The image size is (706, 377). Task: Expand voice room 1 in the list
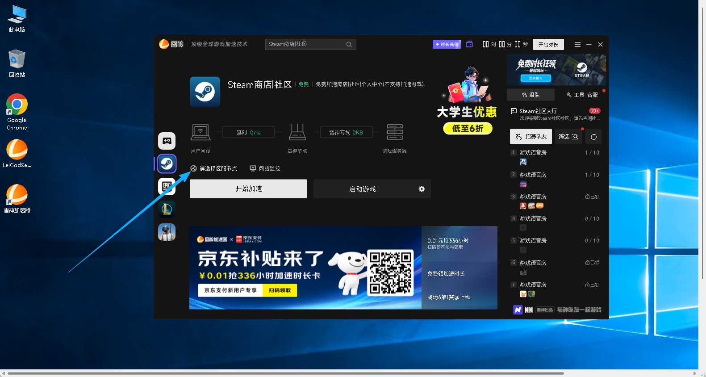coord(533,153)
